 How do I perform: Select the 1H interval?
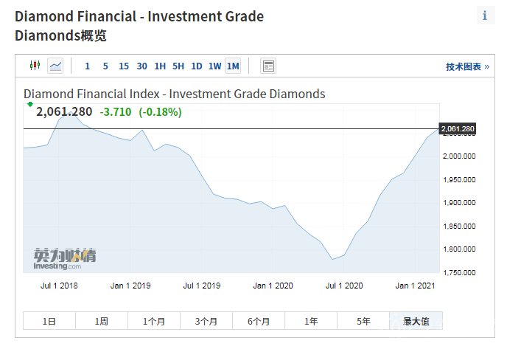(160, 66)
